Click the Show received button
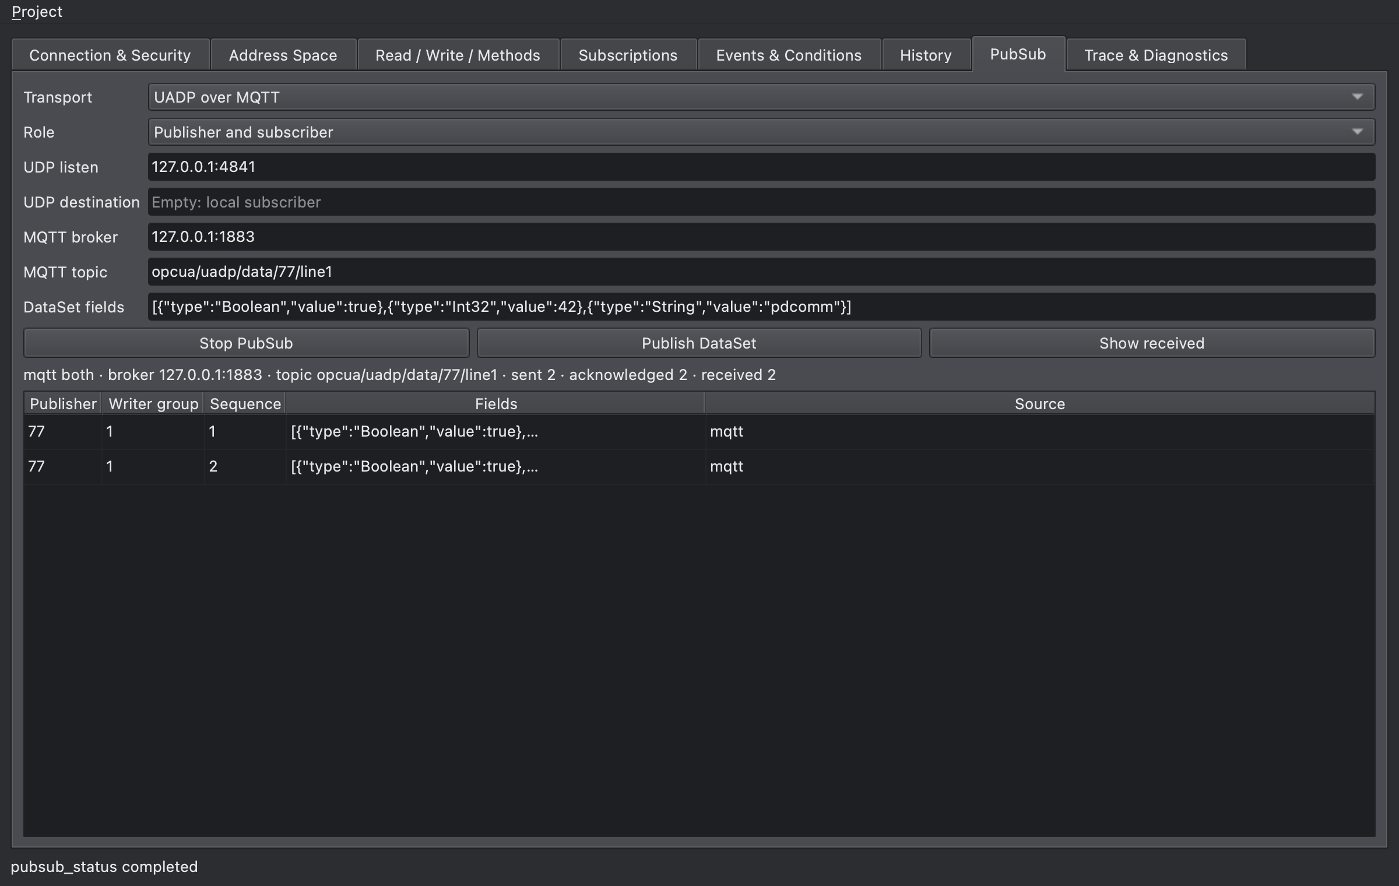The height and width of the screenshot is (886, 1399). pos(1152,343)
